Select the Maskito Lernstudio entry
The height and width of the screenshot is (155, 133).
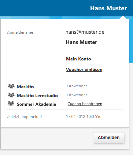click(x=37, y=96)
